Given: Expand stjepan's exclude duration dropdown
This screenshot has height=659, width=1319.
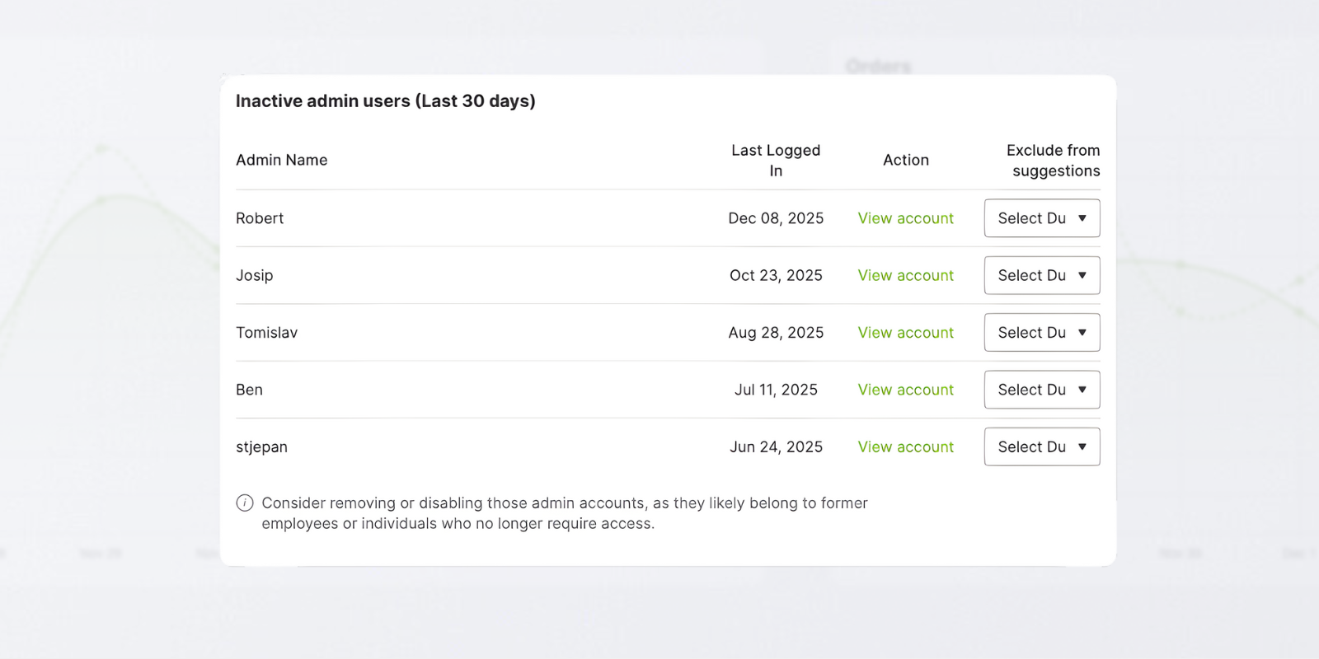Looking at the screenshot, I should pos(1041,447).
